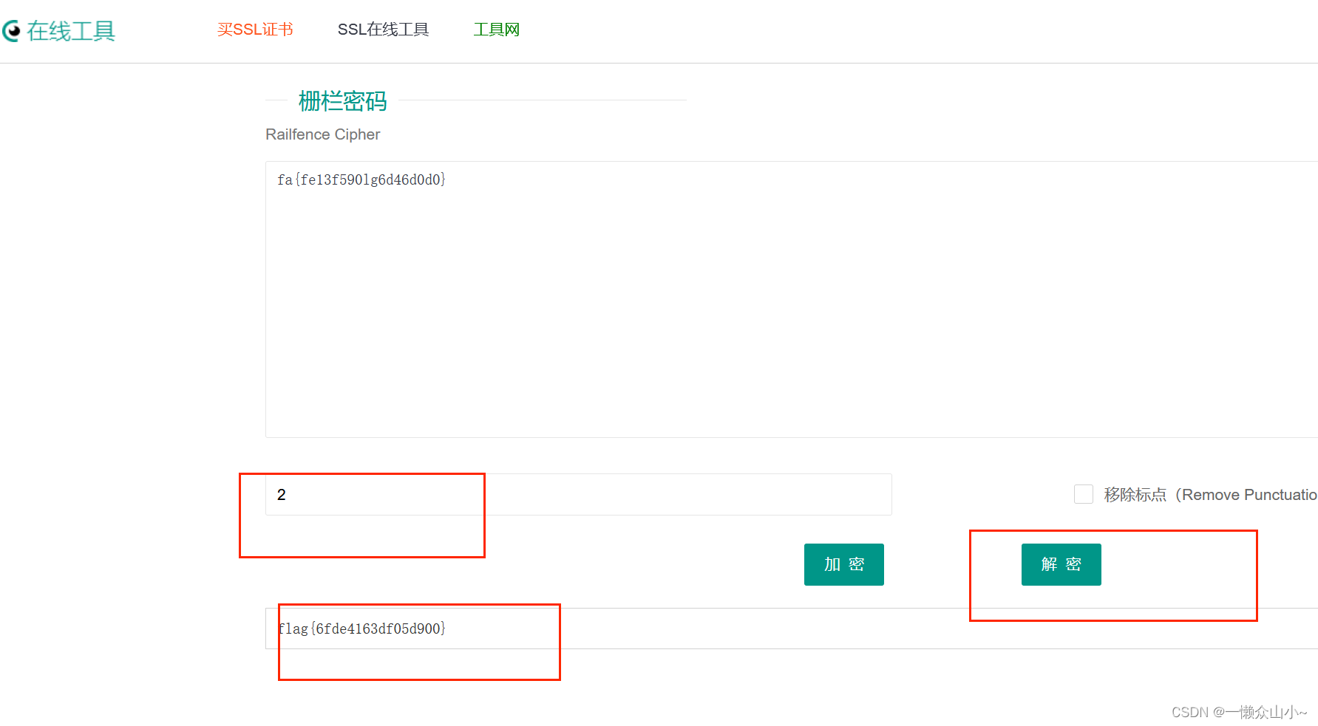1318x726 pixels.
Task: Open the 买SSL证书 link
Action: click(x=255, y=30)
